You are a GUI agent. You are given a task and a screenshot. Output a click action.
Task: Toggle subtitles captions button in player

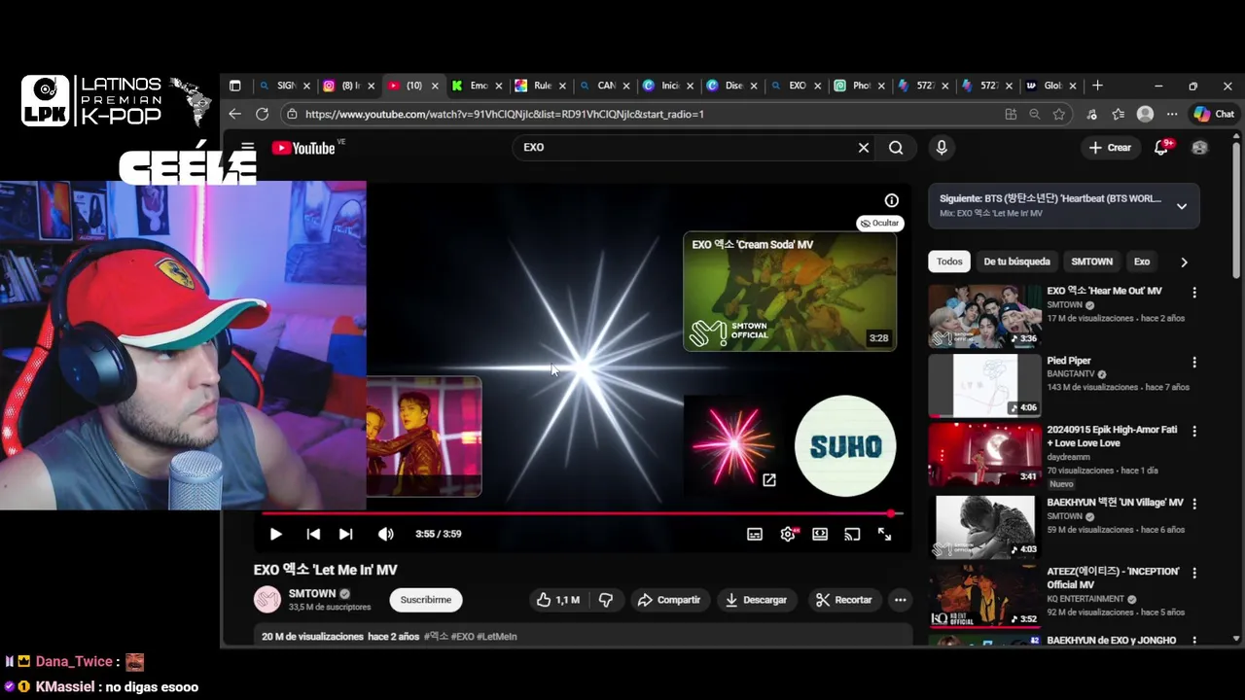pyautogui.click(x=755, y=534)
